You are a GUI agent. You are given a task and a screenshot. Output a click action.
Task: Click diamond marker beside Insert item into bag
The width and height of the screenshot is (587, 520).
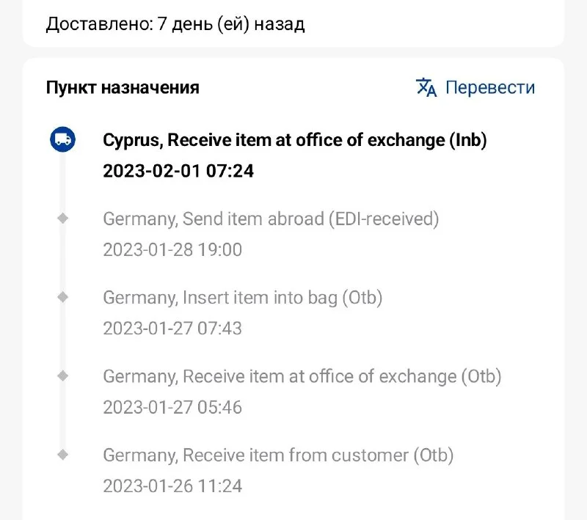point(62,297)
